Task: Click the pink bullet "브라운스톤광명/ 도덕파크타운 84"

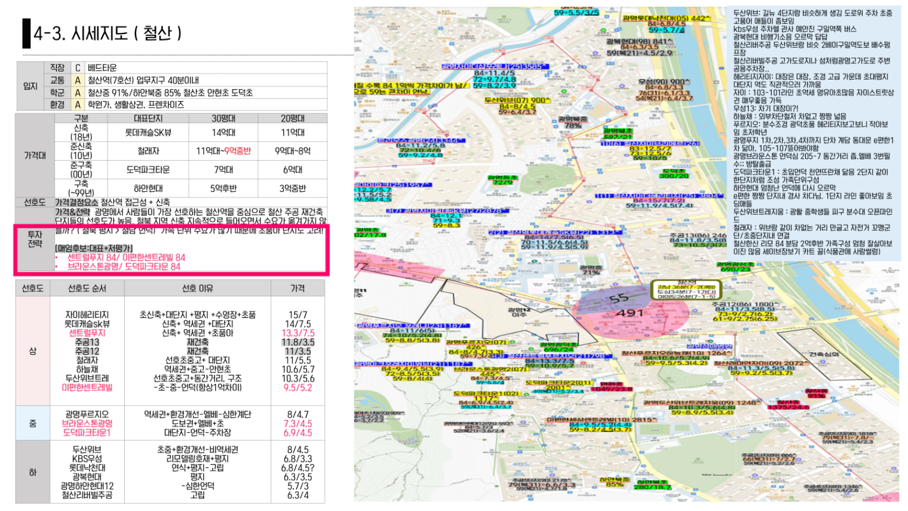Action: (x=124, y=267)
